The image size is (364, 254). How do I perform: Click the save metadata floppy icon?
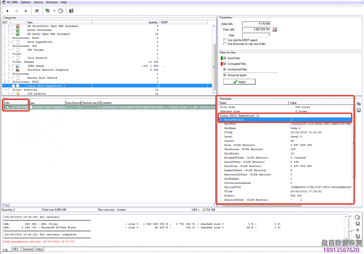click(x=359, y=110)
